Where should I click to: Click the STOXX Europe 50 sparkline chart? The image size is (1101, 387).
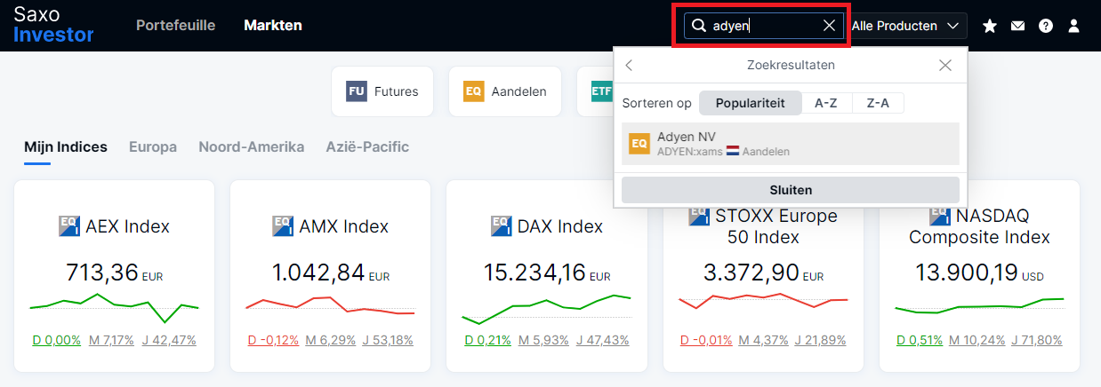coord(763,300)
